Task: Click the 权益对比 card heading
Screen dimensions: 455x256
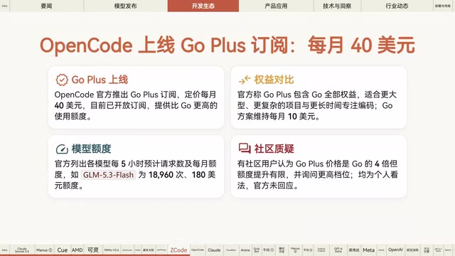Action: [x=274, y=80]
